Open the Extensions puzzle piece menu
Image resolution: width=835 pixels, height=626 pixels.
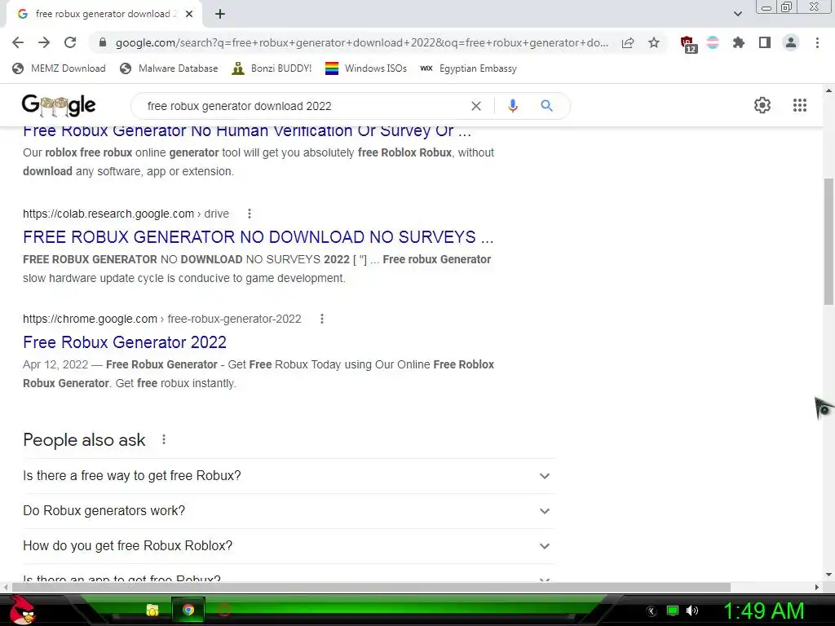pyautogui.click(x=738, y=42)
